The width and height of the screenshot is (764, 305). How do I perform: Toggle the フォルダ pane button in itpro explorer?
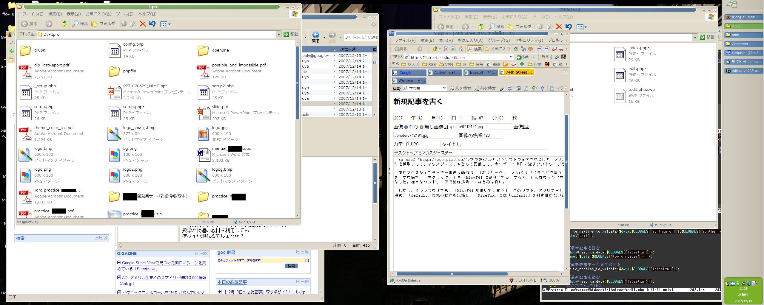[103, 24]
